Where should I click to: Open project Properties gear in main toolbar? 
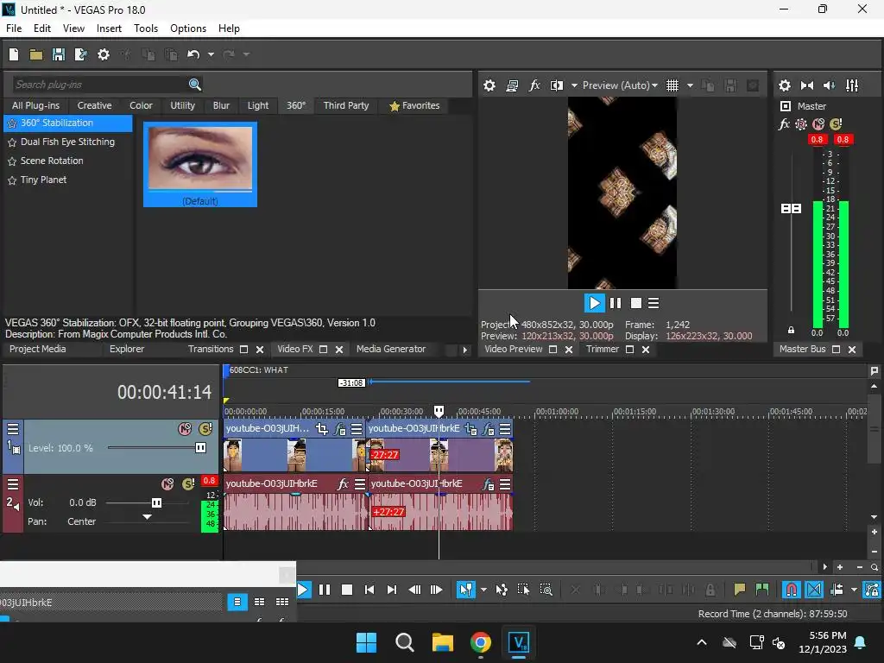[x=104, y=54]
